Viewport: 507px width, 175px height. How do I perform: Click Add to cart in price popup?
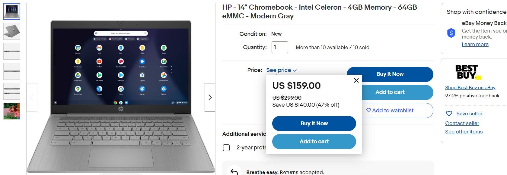(x=314, y=142)
